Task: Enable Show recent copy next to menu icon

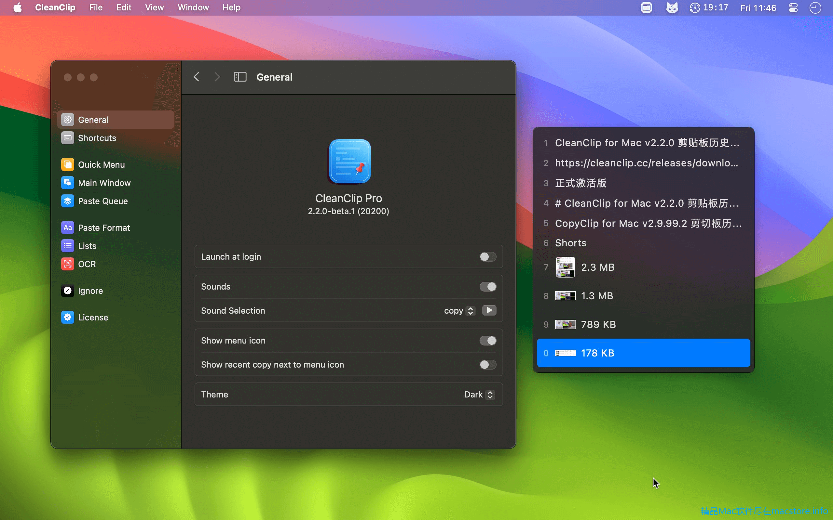Action: 488,365
